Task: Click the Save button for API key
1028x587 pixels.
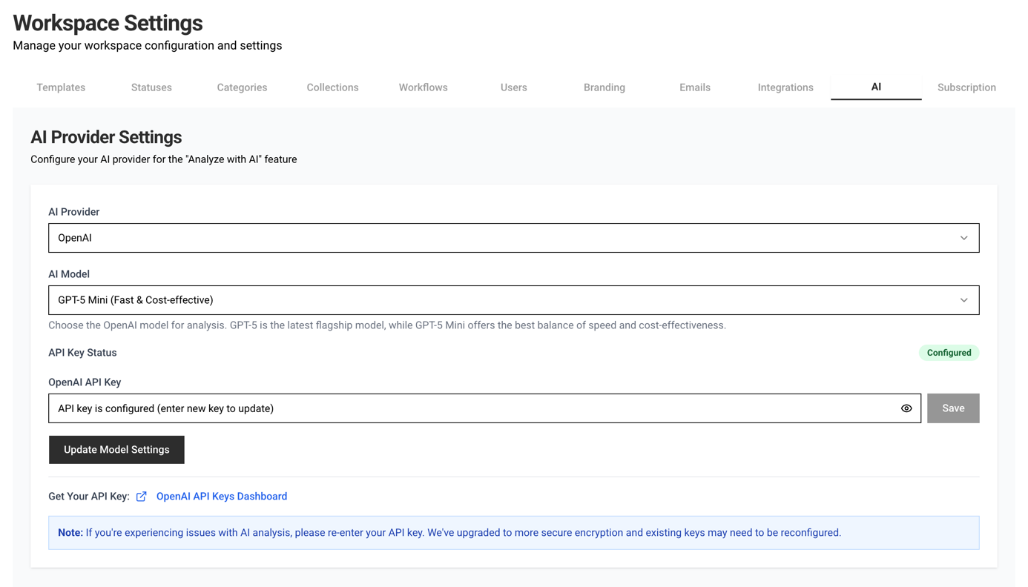Action: pyautogui.click(x=953, y=408)
